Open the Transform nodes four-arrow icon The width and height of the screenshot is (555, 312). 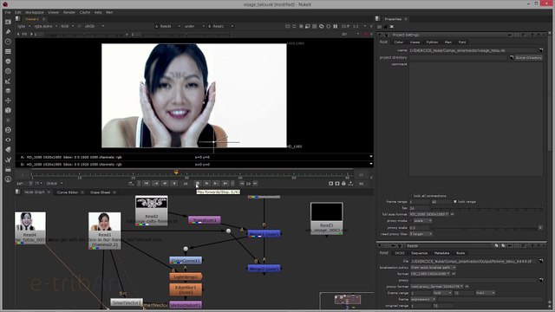click(x=8, y=101)
